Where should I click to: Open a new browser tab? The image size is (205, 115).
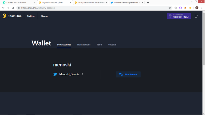click(148, 3)
